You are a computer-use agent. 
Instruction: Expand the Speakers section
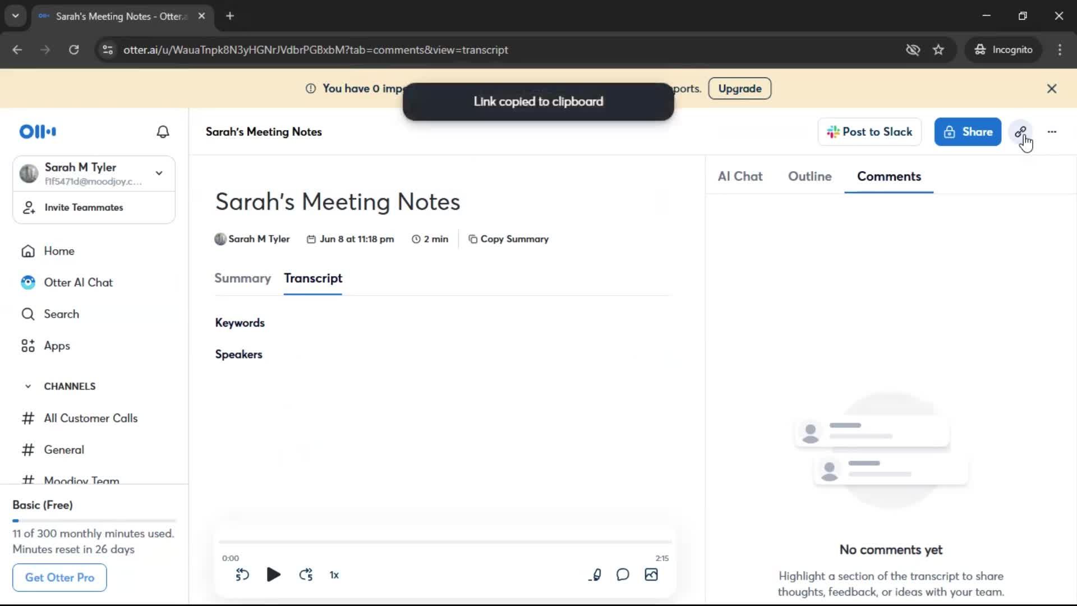(x=239, y=354)
